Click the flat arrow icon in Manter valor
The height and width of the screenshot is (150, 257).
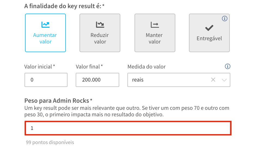155,25
